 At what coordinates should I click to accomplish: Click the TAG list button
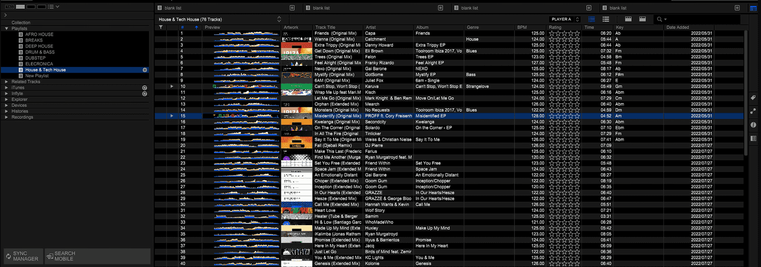click(9, 7)
